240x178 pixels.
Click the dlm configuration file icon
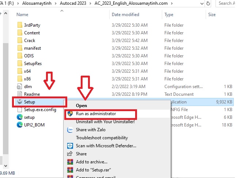(x=20, y=87)
